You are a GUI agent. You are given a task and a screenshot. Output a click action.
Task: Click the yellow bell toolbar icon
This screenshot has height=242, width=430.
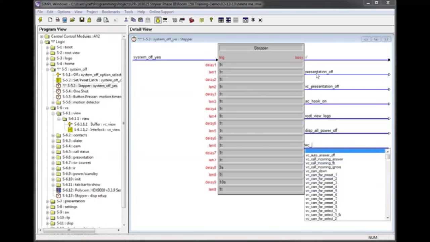pyautogui.click(x=89, y=20)
